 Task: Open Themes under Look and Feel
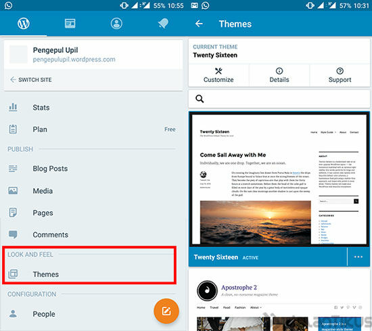click(90, 274)
